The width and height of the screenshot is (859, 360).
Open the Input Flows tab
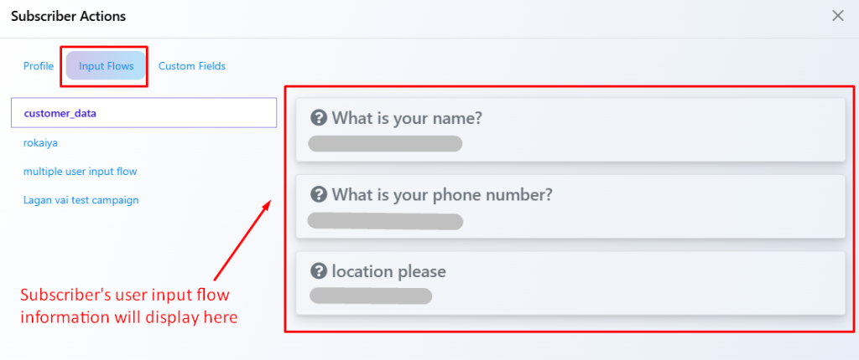(x=106, y=66)
